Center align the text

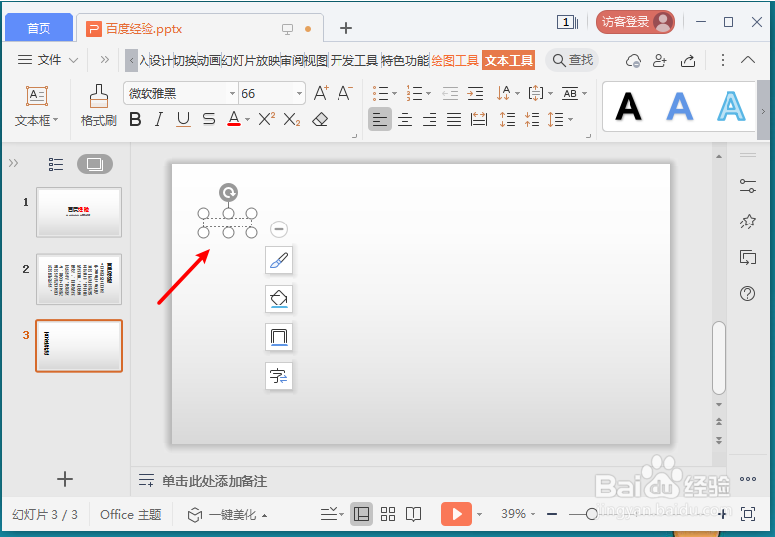click(405, 119)
